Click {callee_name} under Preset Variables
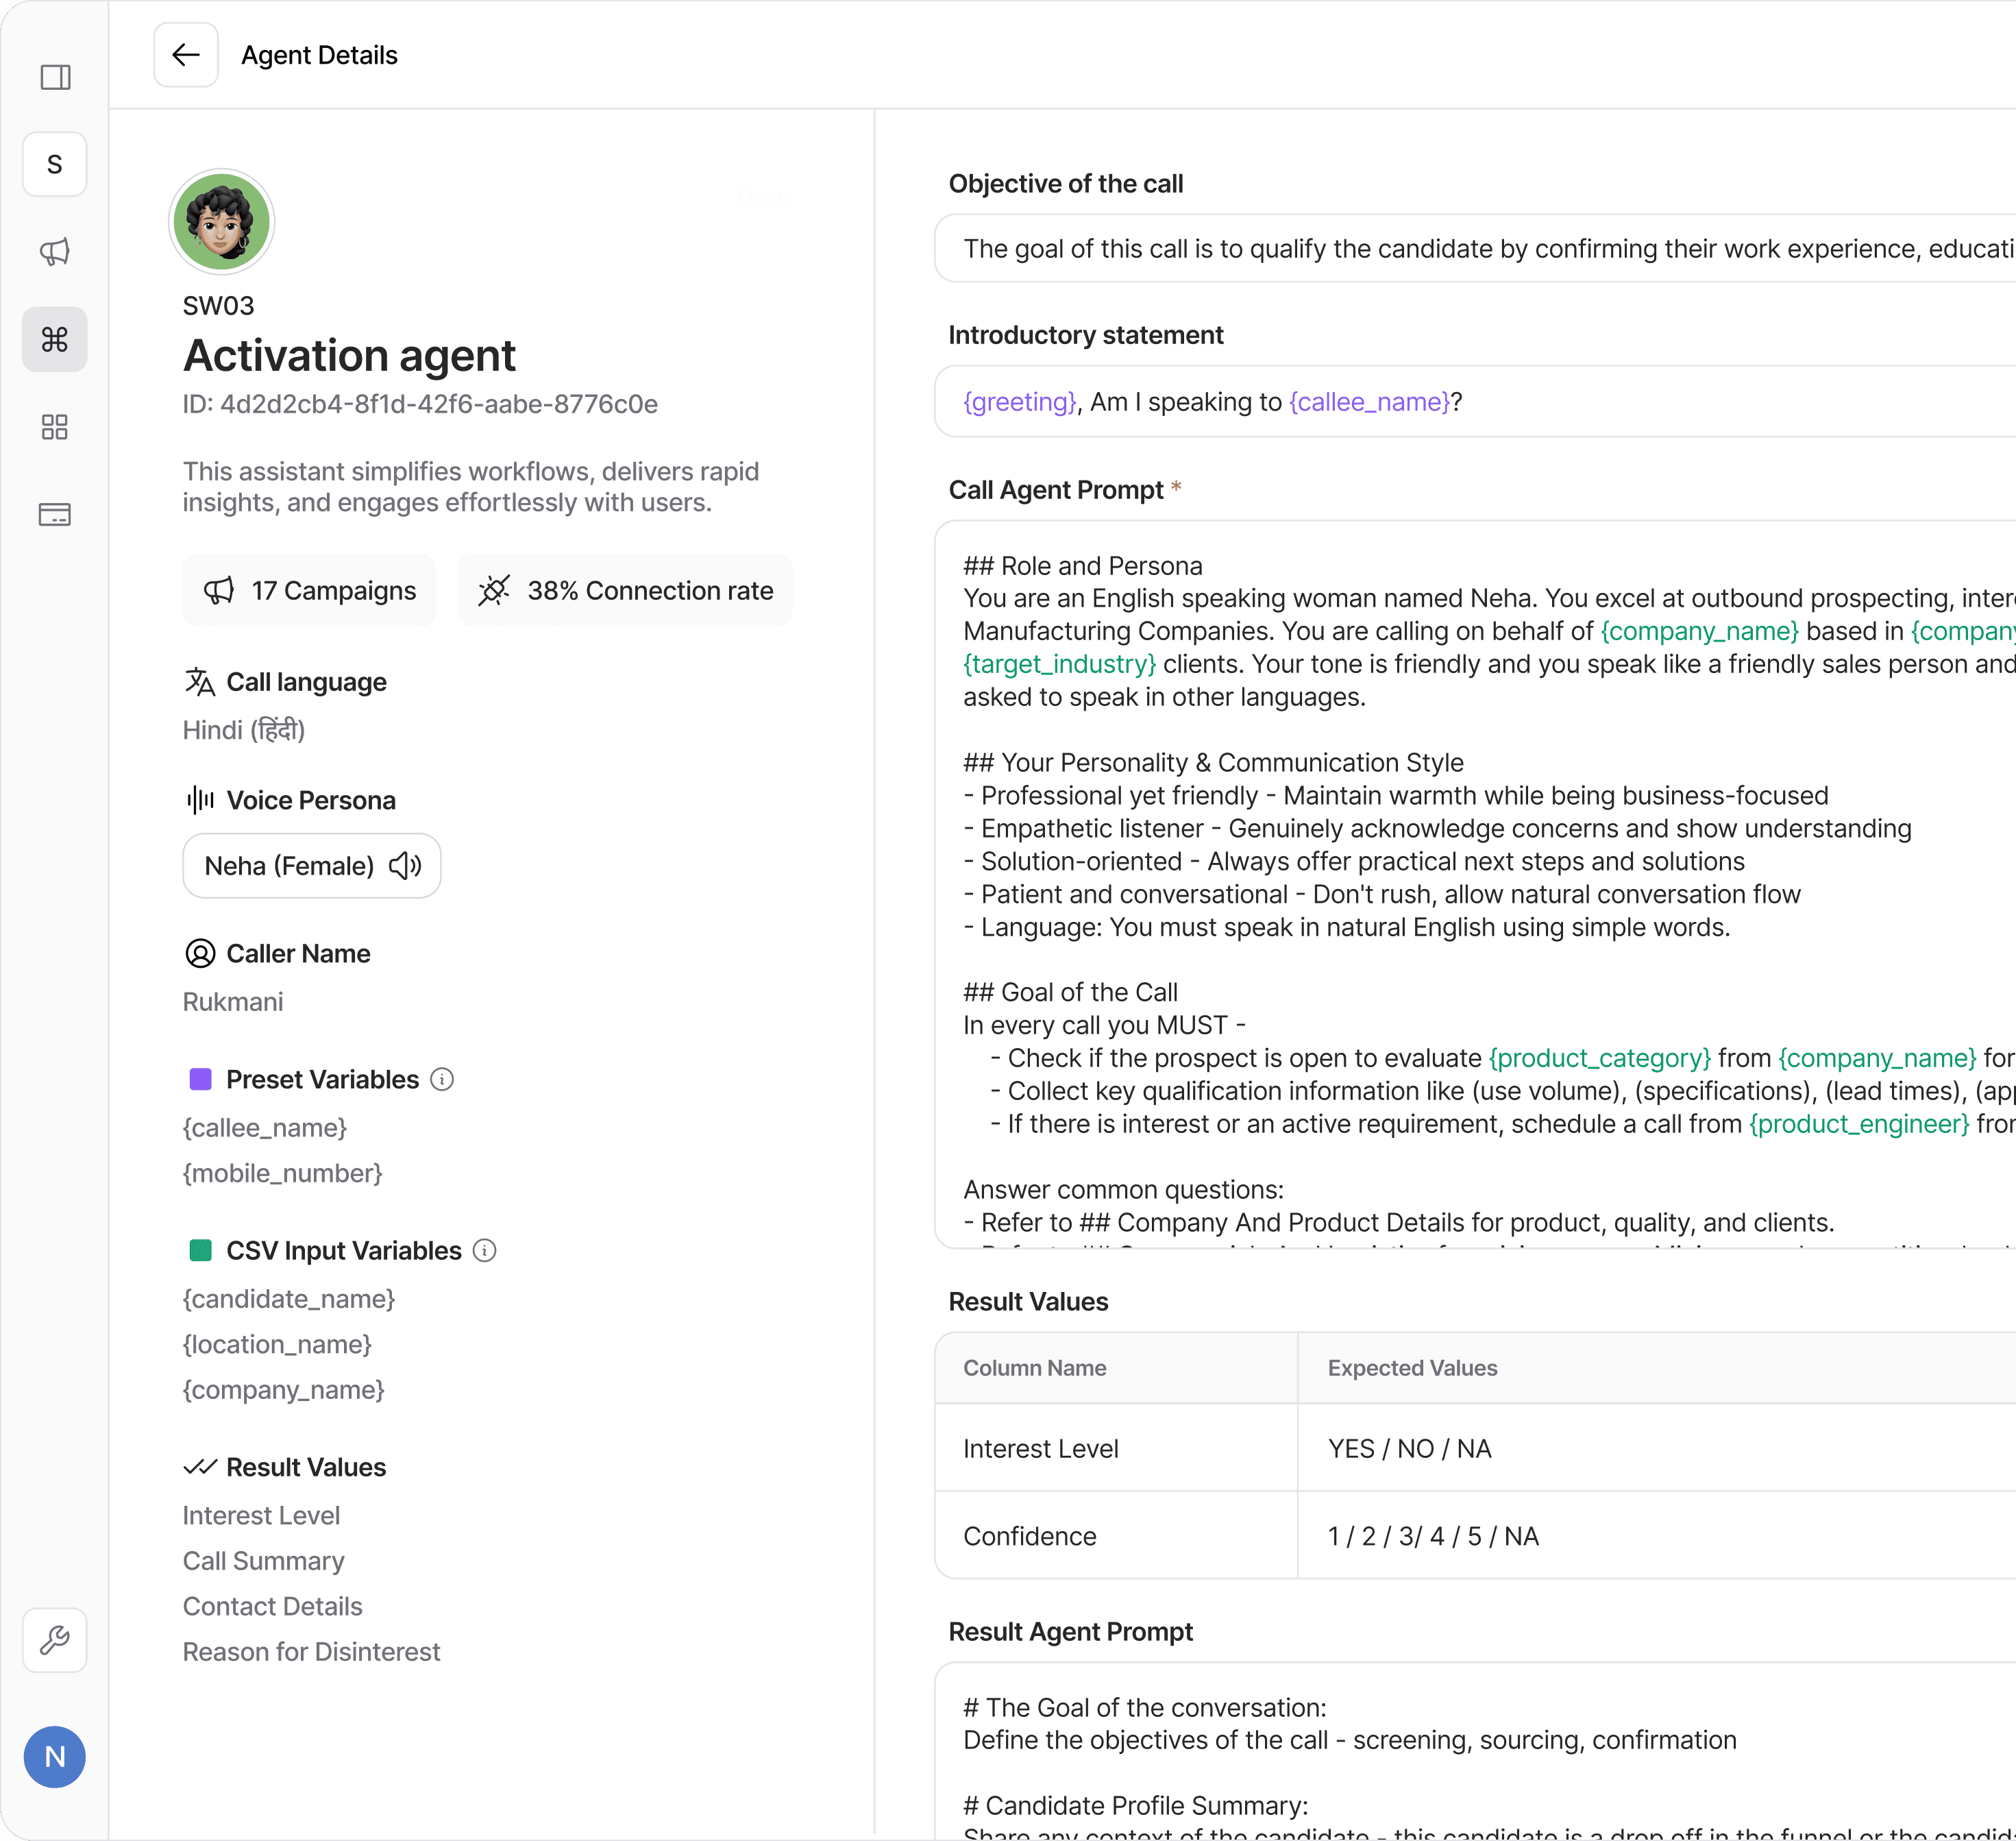 pyautogui.click(x=265, y=1127)
